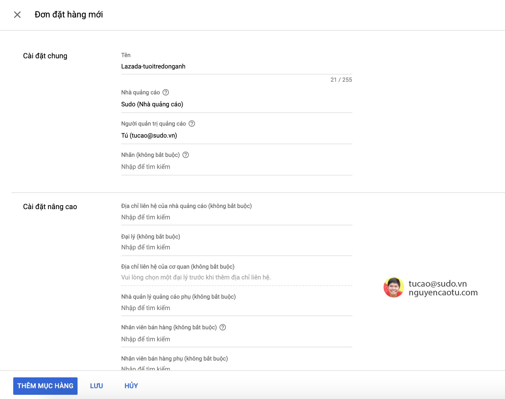The height and width of the screenshot is (399, 505).
Task: Click the Nhân viên bán hàng phụ field
Action: [x=236, y=367]
